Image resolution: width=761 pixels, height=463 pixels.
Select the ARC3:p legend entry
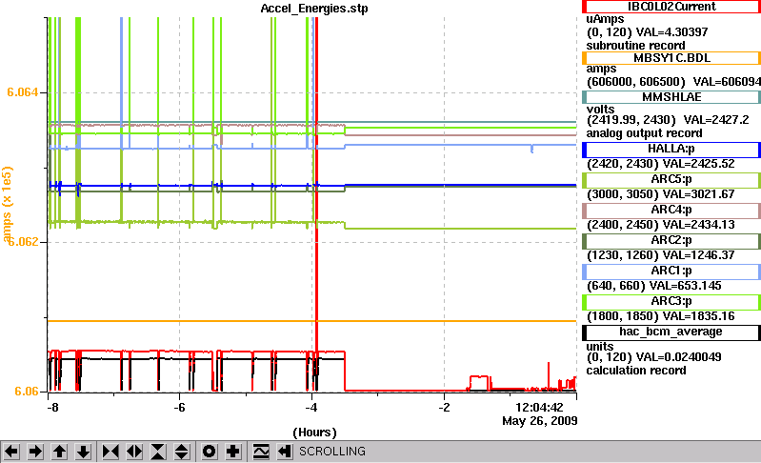(x=671, y=302)
